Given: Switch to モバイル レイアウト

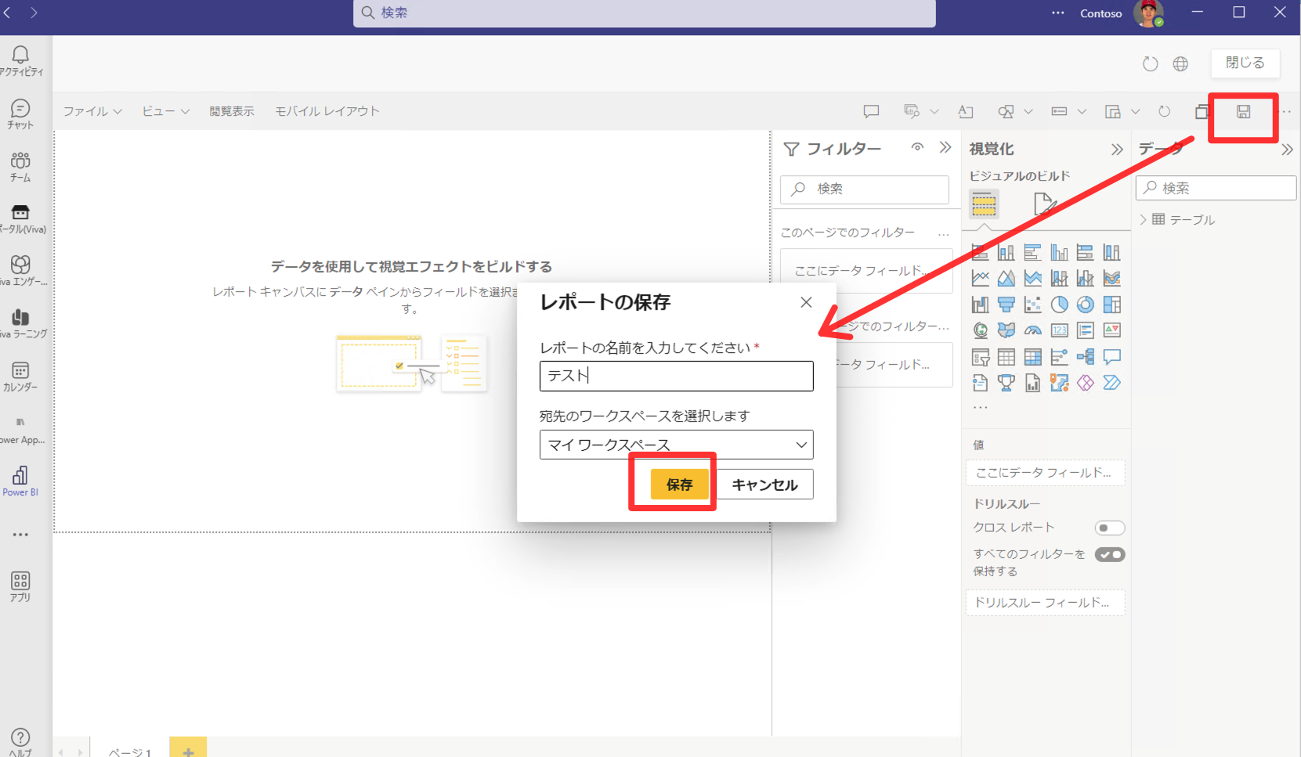Looking at the screenshot, I should [x=327, y=110].
